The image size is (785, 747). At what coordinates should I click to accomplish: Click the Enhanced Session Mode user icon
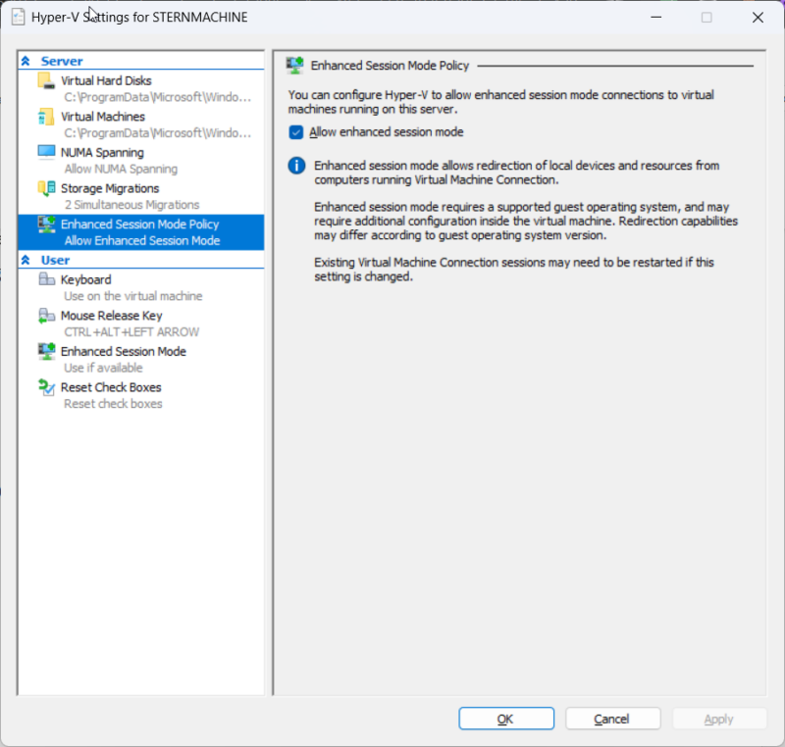pyautogui.click(x=46, y=352)
